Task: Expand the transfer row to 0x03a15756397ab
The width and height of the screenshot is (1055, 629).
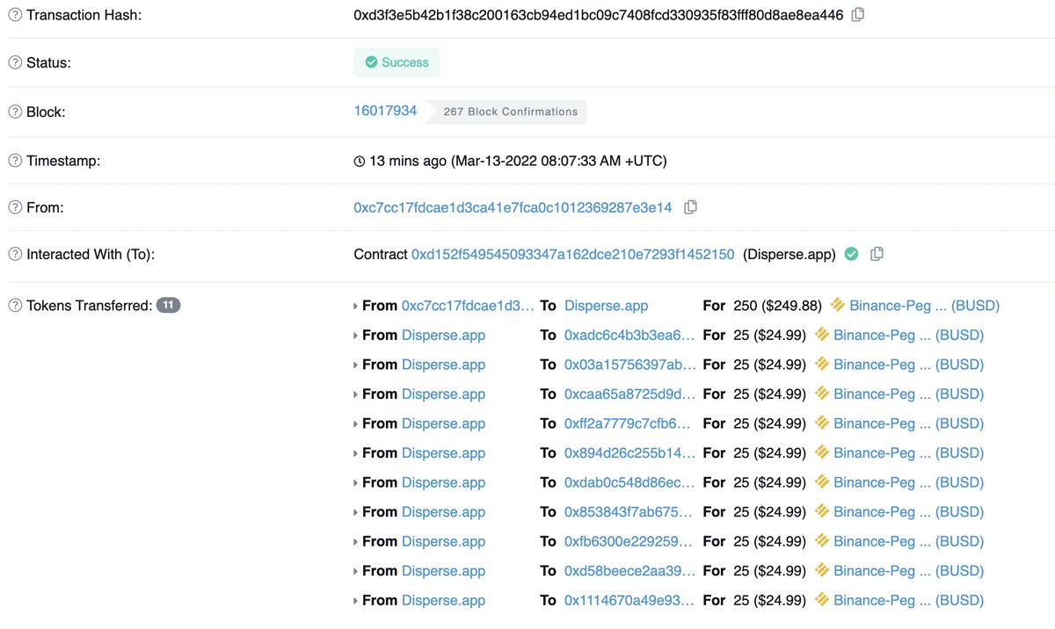Action: (x=355, y=365)
